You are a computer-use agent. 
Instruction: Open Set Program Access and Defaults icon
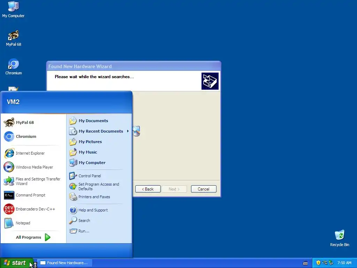click(73, 186)
